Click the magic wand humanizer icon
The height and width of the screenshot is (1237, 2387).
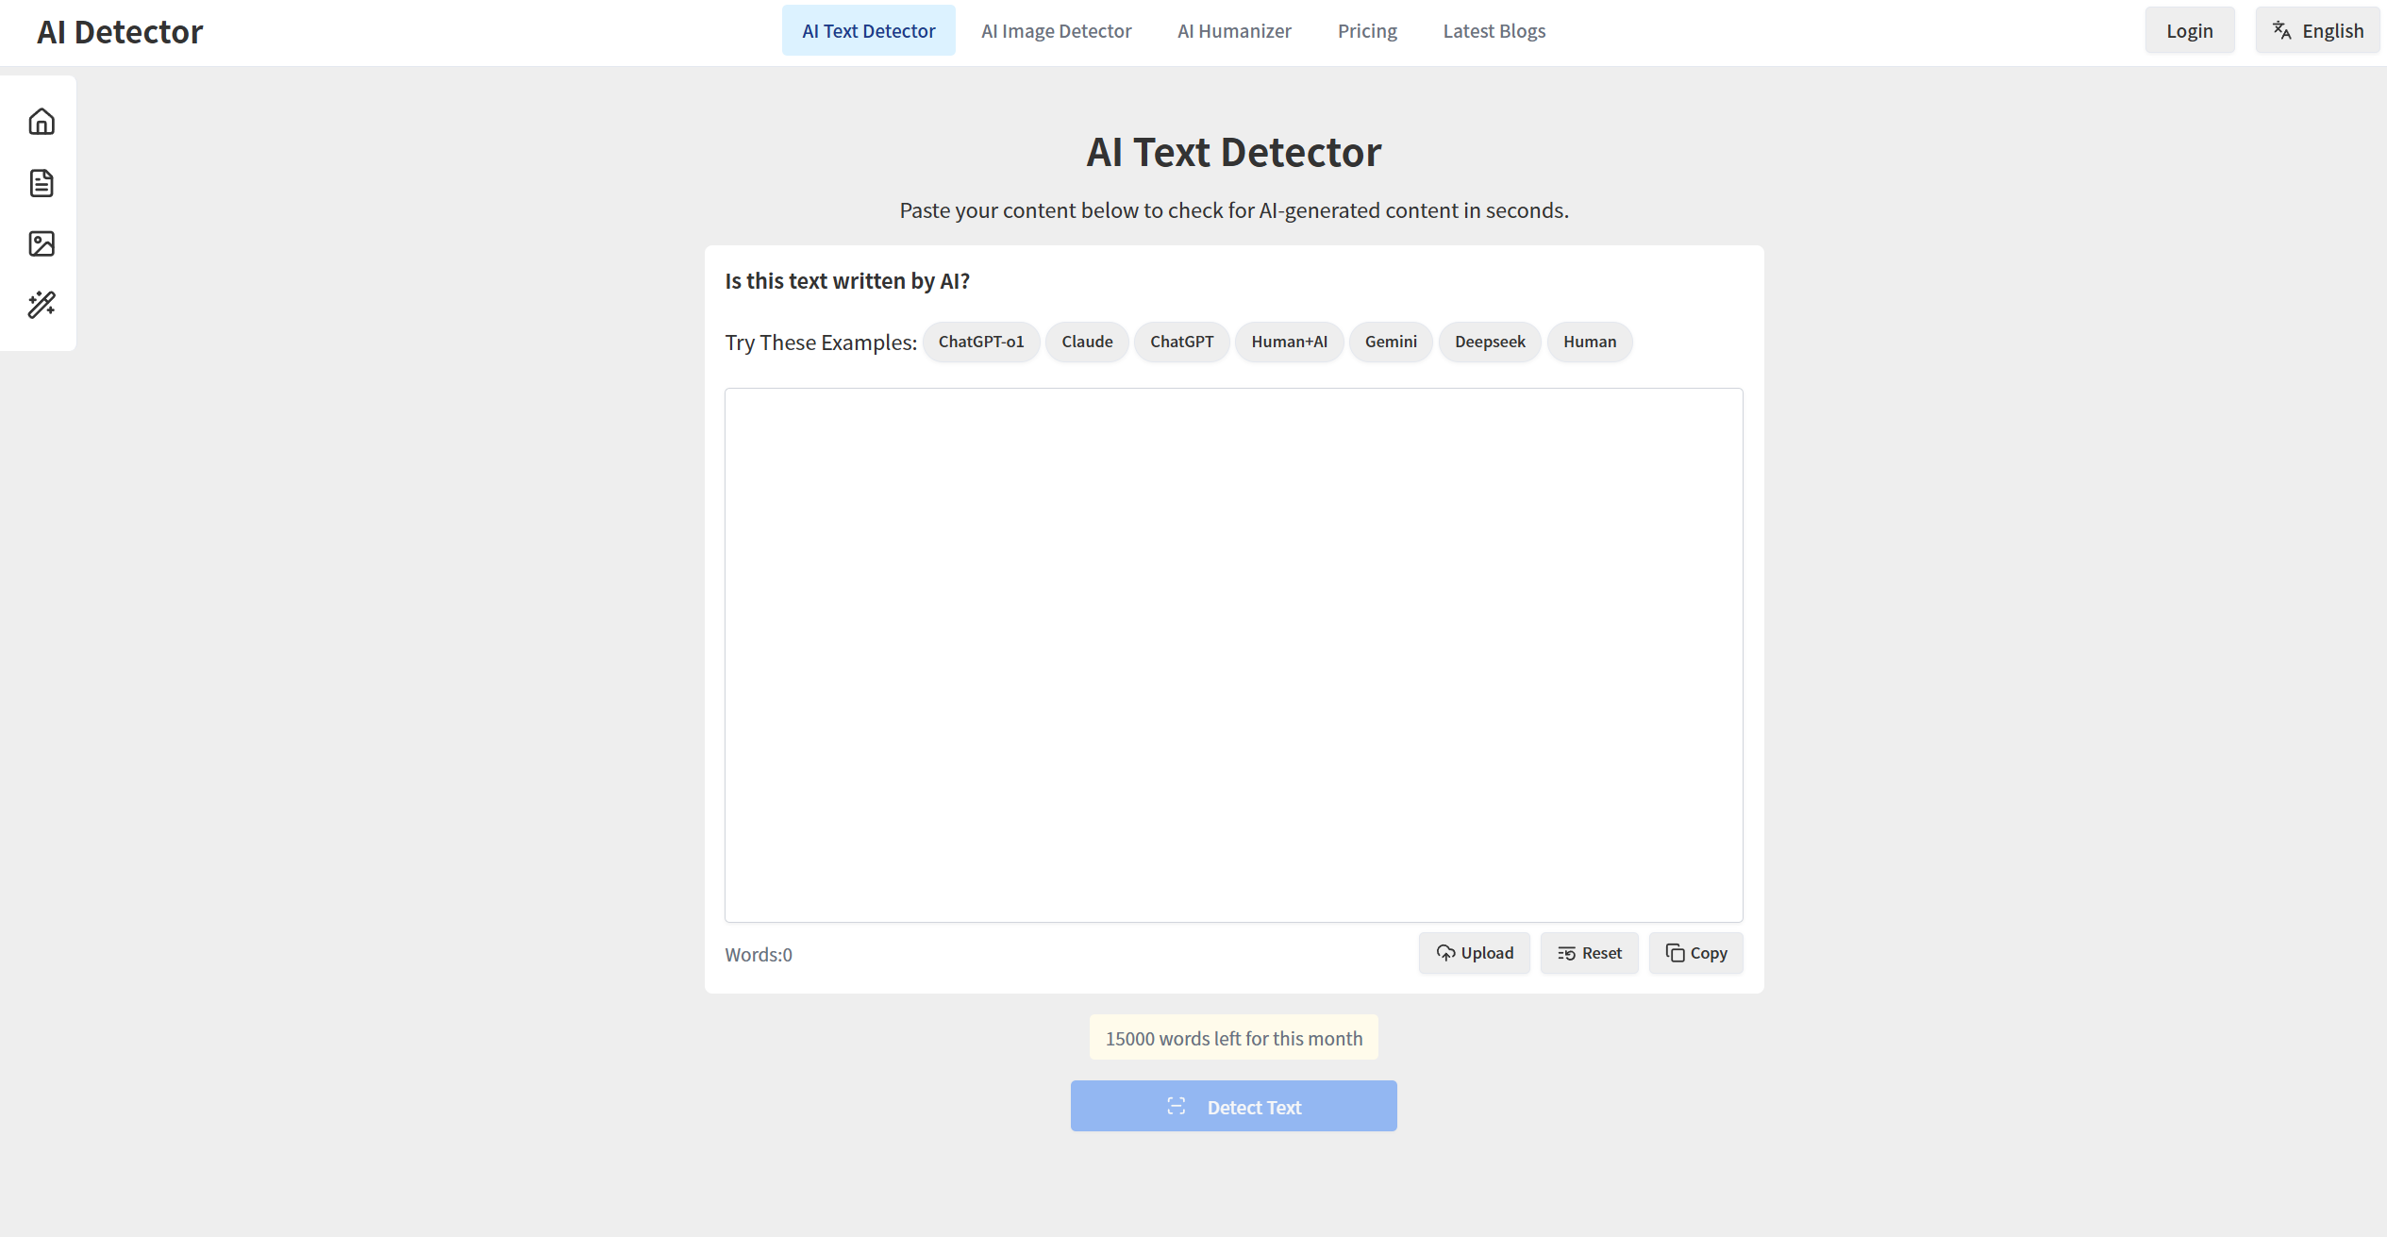tap(42, 304)
